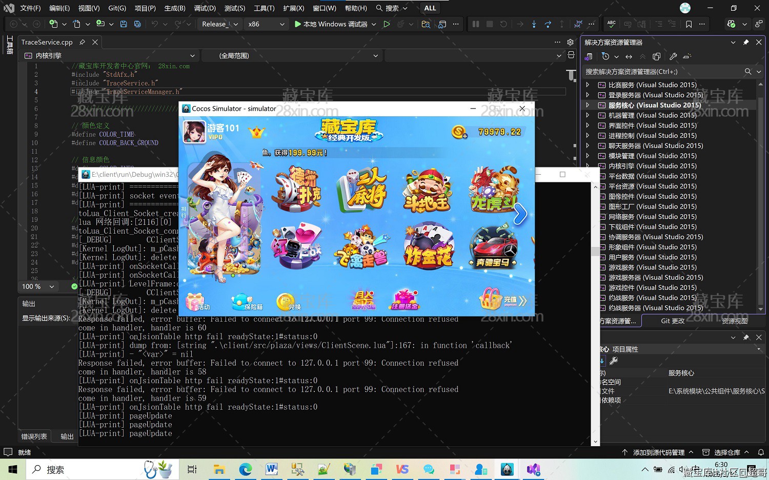Click the bookmark icon in toolbar
The image size is (769, 480).
click(x=689, y=24)
